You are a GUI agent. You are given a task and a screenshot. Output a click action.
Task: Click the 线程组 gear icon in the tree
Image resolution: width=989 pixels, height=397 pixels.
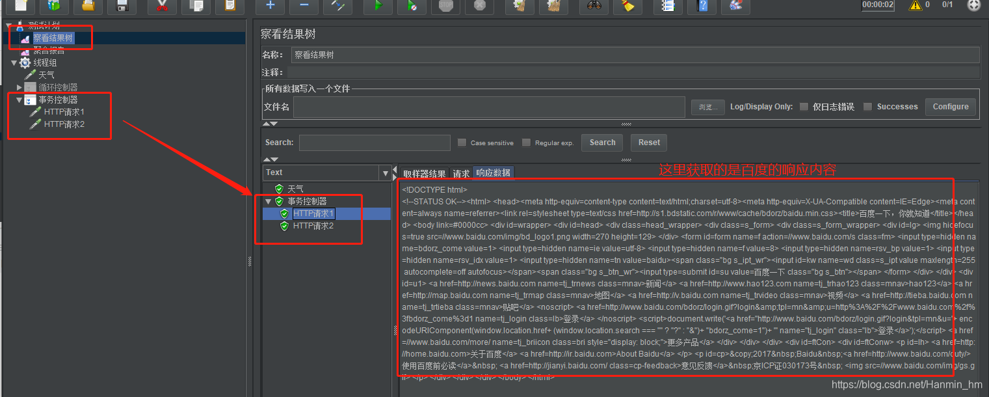pyautogui.click(x=25, y=62)
